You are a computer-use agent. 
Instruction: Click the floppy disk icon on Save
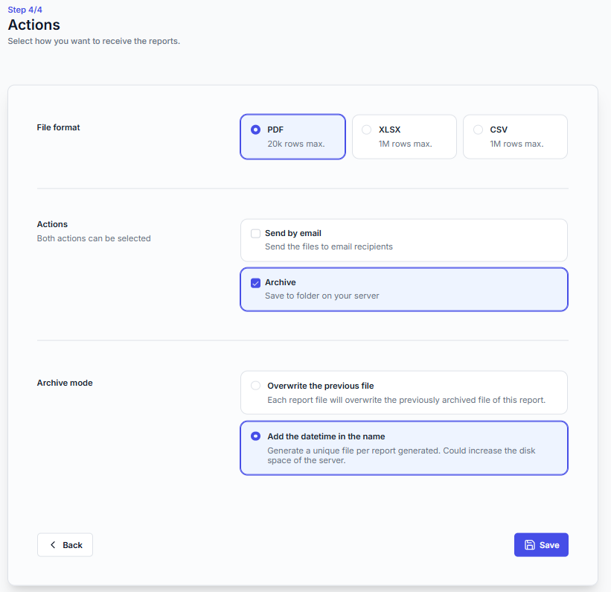530,545
